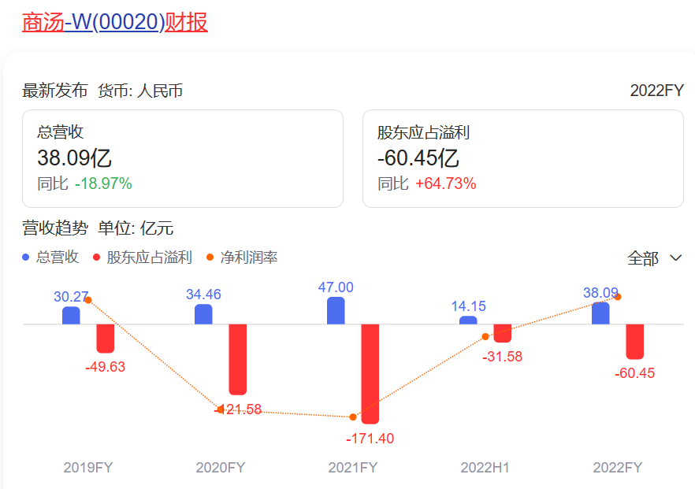
Task: Click the 2022FY period label at top right
Action: pyautogui.click(x=657, y=91)
